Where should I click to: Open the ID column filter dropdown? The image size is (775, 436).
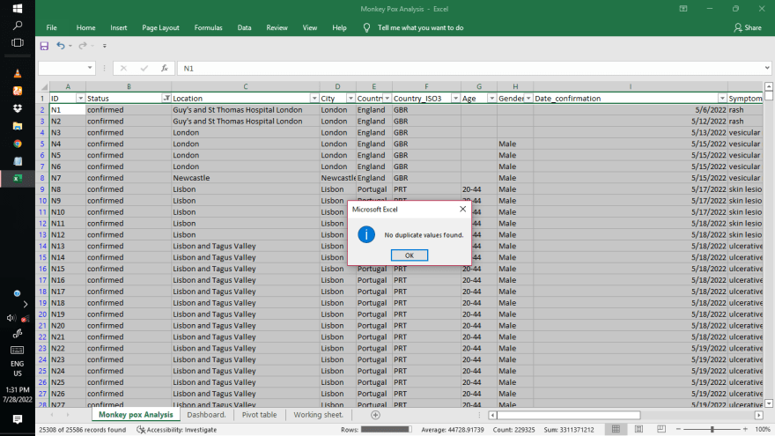point(80,99)
